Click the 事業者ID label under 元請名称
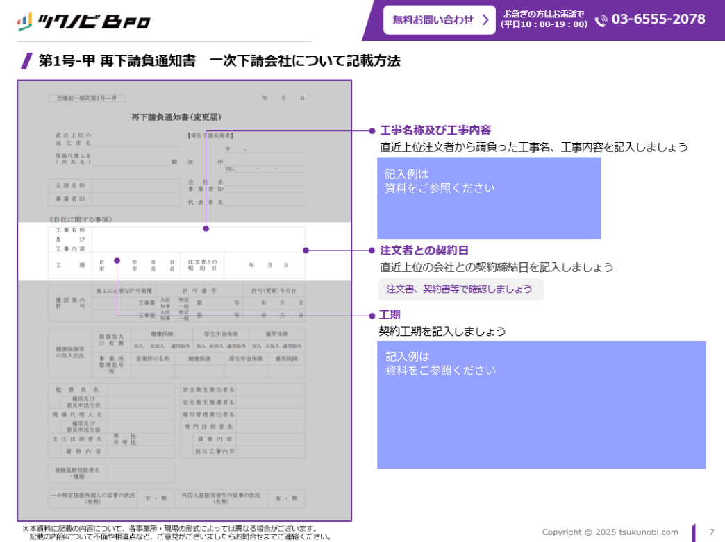The image size is (725, 542). pos(70,199)
